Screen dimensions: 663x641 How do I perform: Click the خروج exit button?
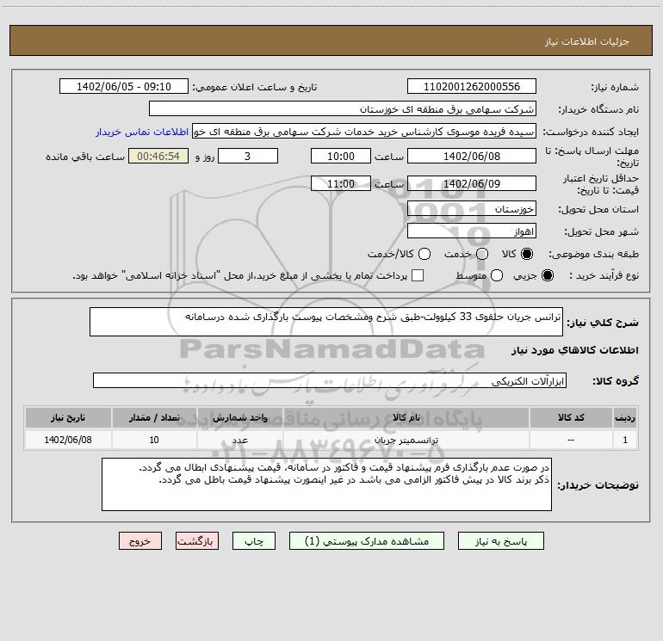pyautogui.click(x=139, y=541)
